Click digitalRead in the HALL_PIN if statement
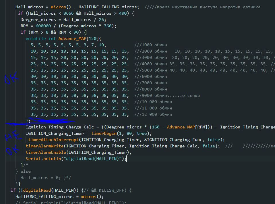 pyautogui.click(x=37, y=190)
